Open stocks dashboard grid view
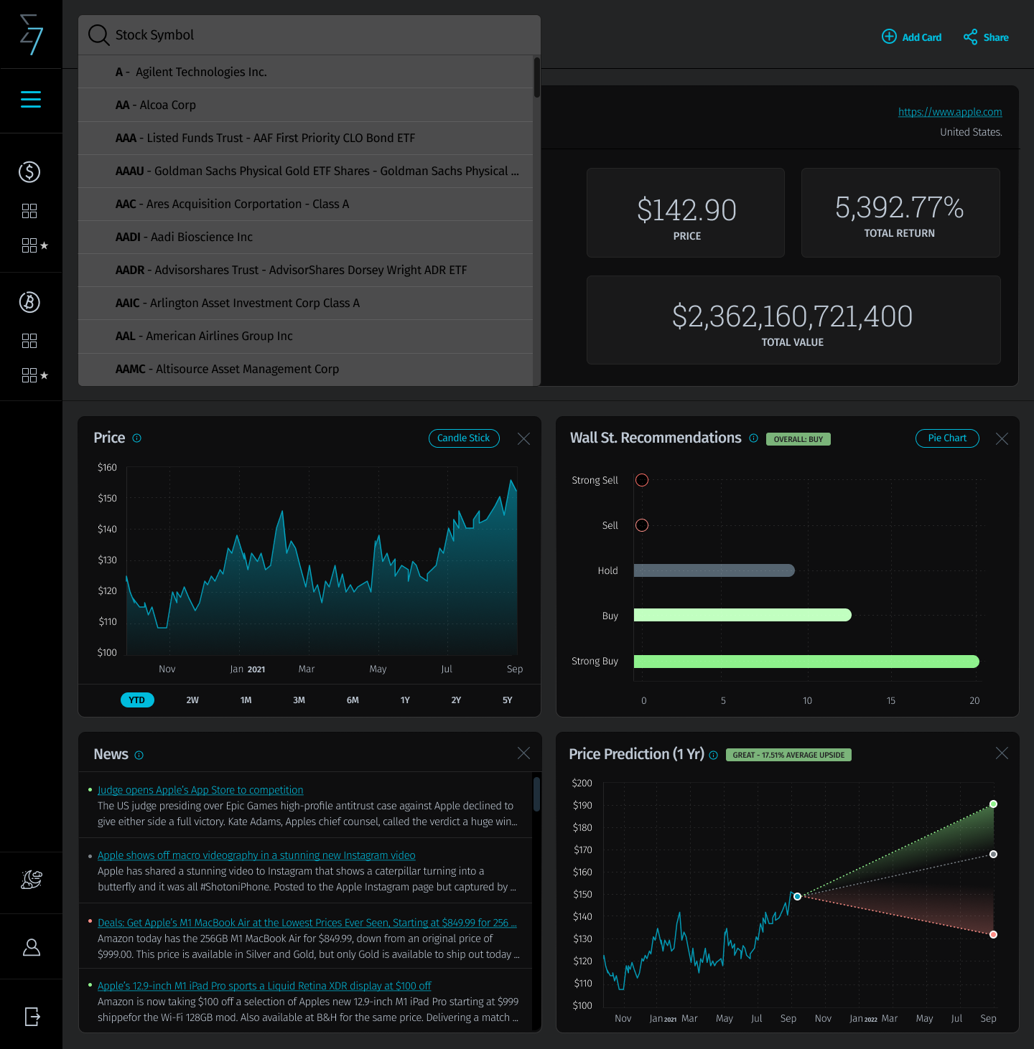 29,211
